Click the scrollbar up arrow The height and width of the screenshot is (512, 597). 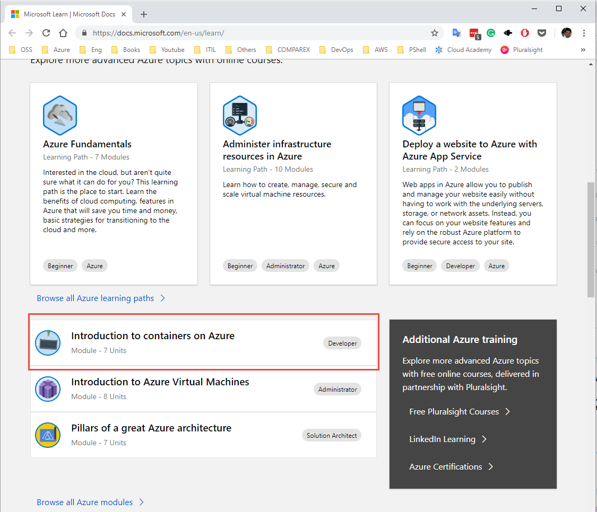[x=591, y=64]
